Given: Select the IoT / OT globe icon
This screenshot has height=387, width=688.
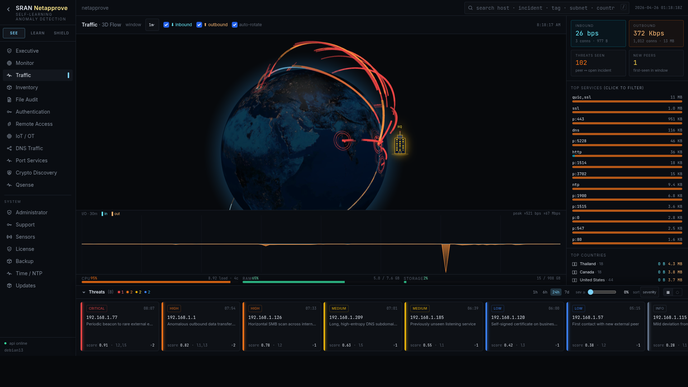Looking at the screenshot, I should tap(9, 136).
